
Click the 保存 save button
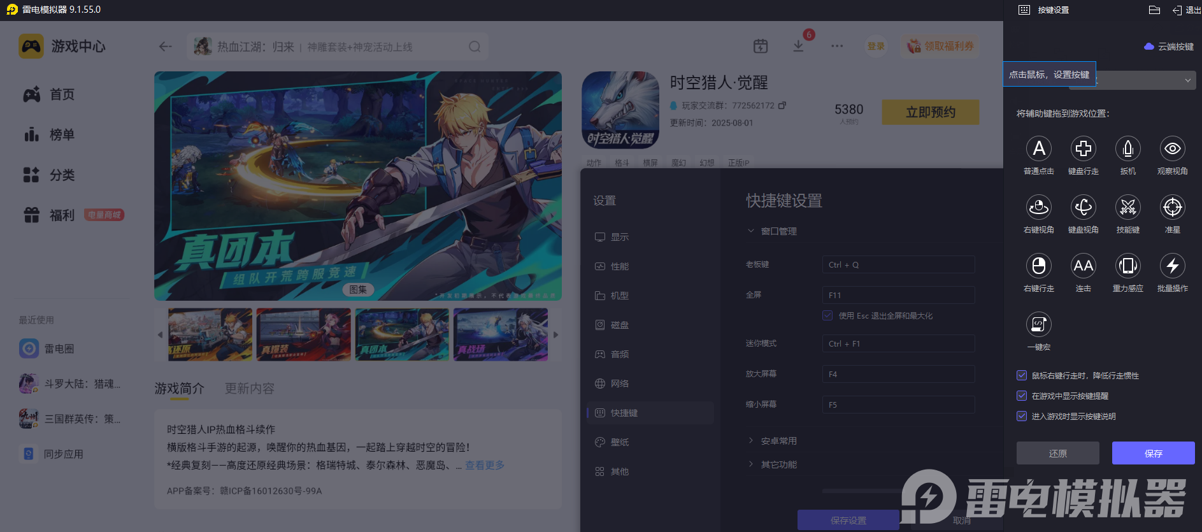point(1153,453)
